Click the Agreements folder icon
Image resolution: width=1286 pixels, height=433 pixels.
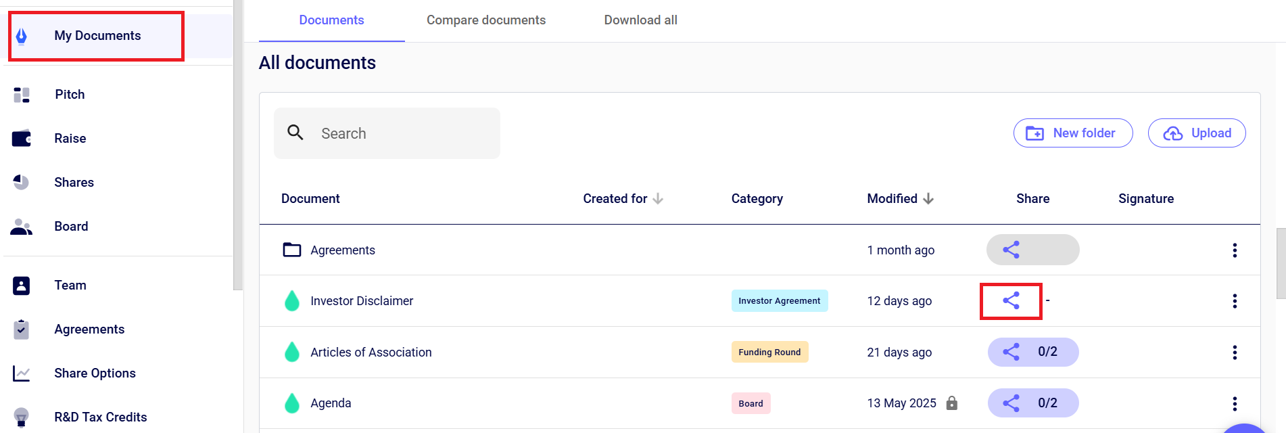pos(292,250)
